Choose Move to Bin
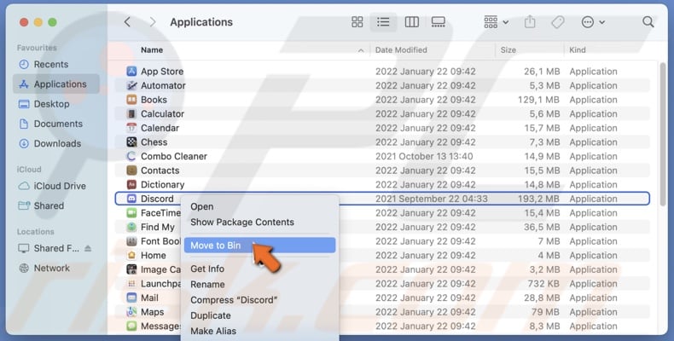The image size is (674, 341). coord(259,246)
